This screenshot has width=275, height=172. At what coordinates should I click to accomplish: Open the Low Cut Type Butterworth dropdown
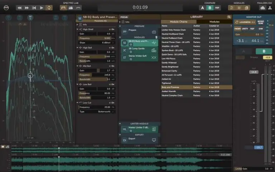coord(97,112)
